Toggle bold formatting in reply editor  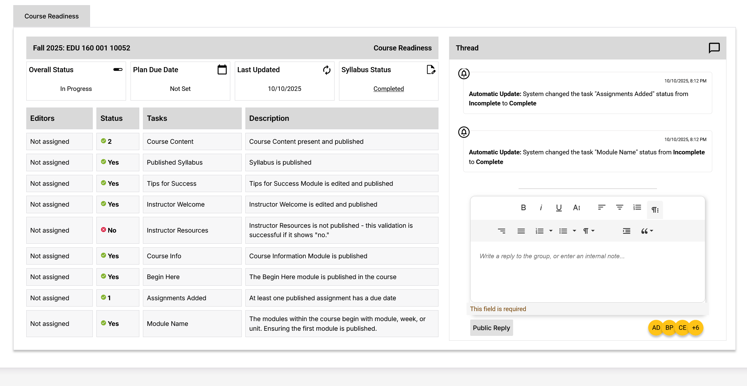click(x=523, y=207)
